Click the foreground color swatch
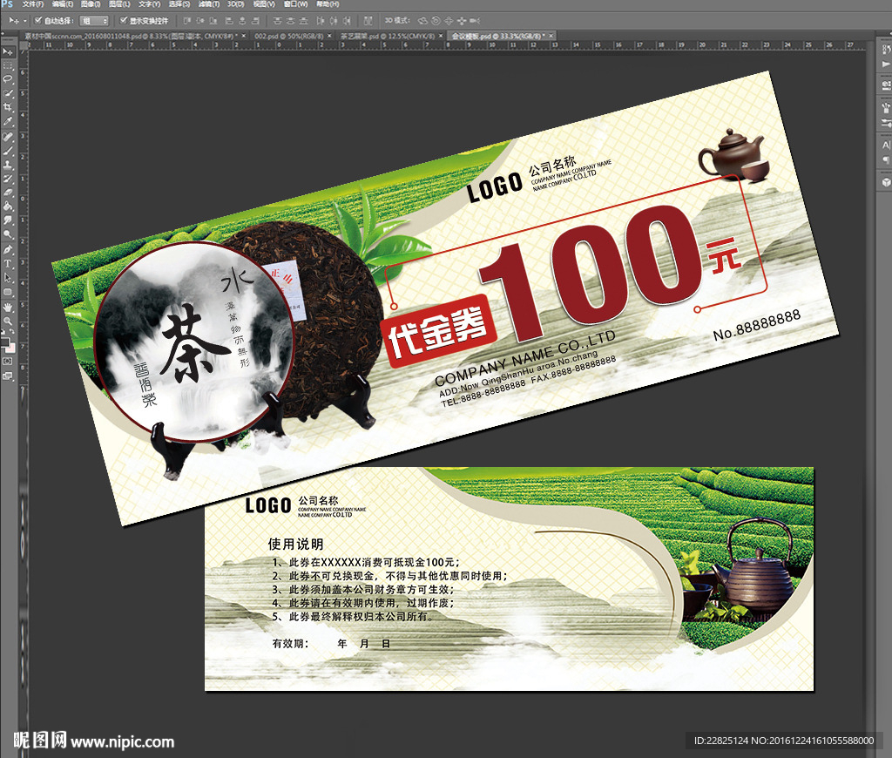892x758 pixels. (x=5, y=342)
